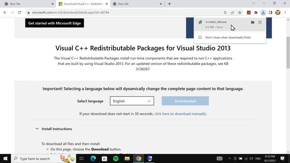The width and height of the screenshot is (290, 163).
Task: Close the Download Visual C++ tab
Action: [107, 4]
